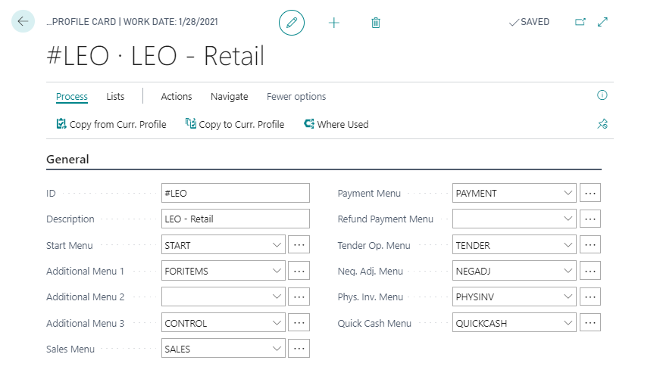The image size is (660, 382).
Task: Click the Fewer options link
Action: point(296,96)
